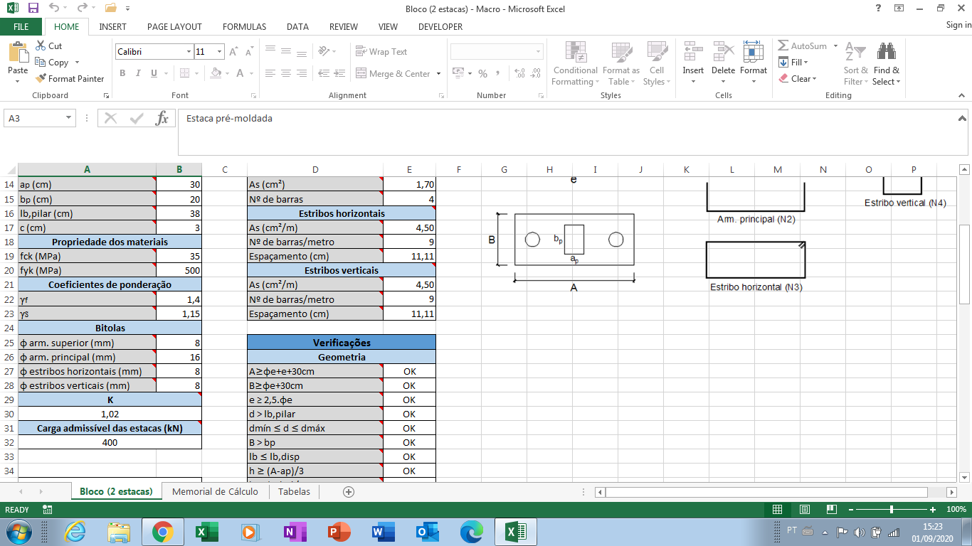Toggle Italic formatting
Image resolution: width=972 pixels, height=546 pixels.
(138, 73)
